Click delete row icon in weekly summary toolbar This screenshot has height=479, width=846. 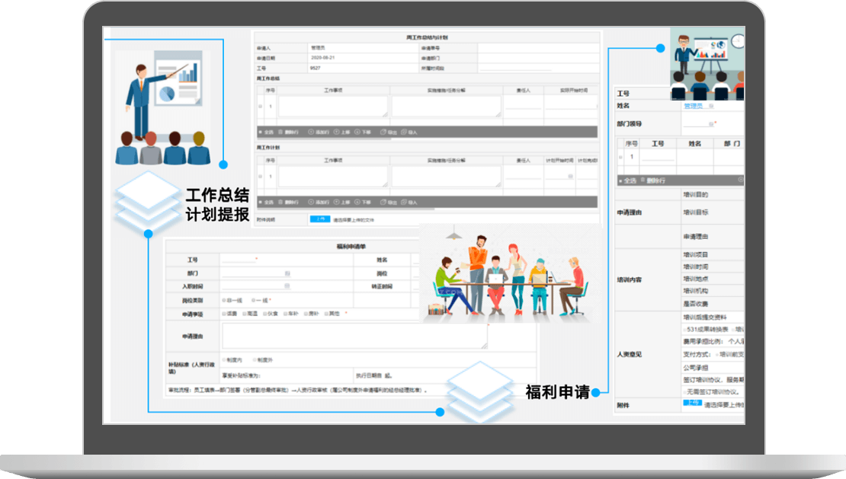[x=280, y=132]
